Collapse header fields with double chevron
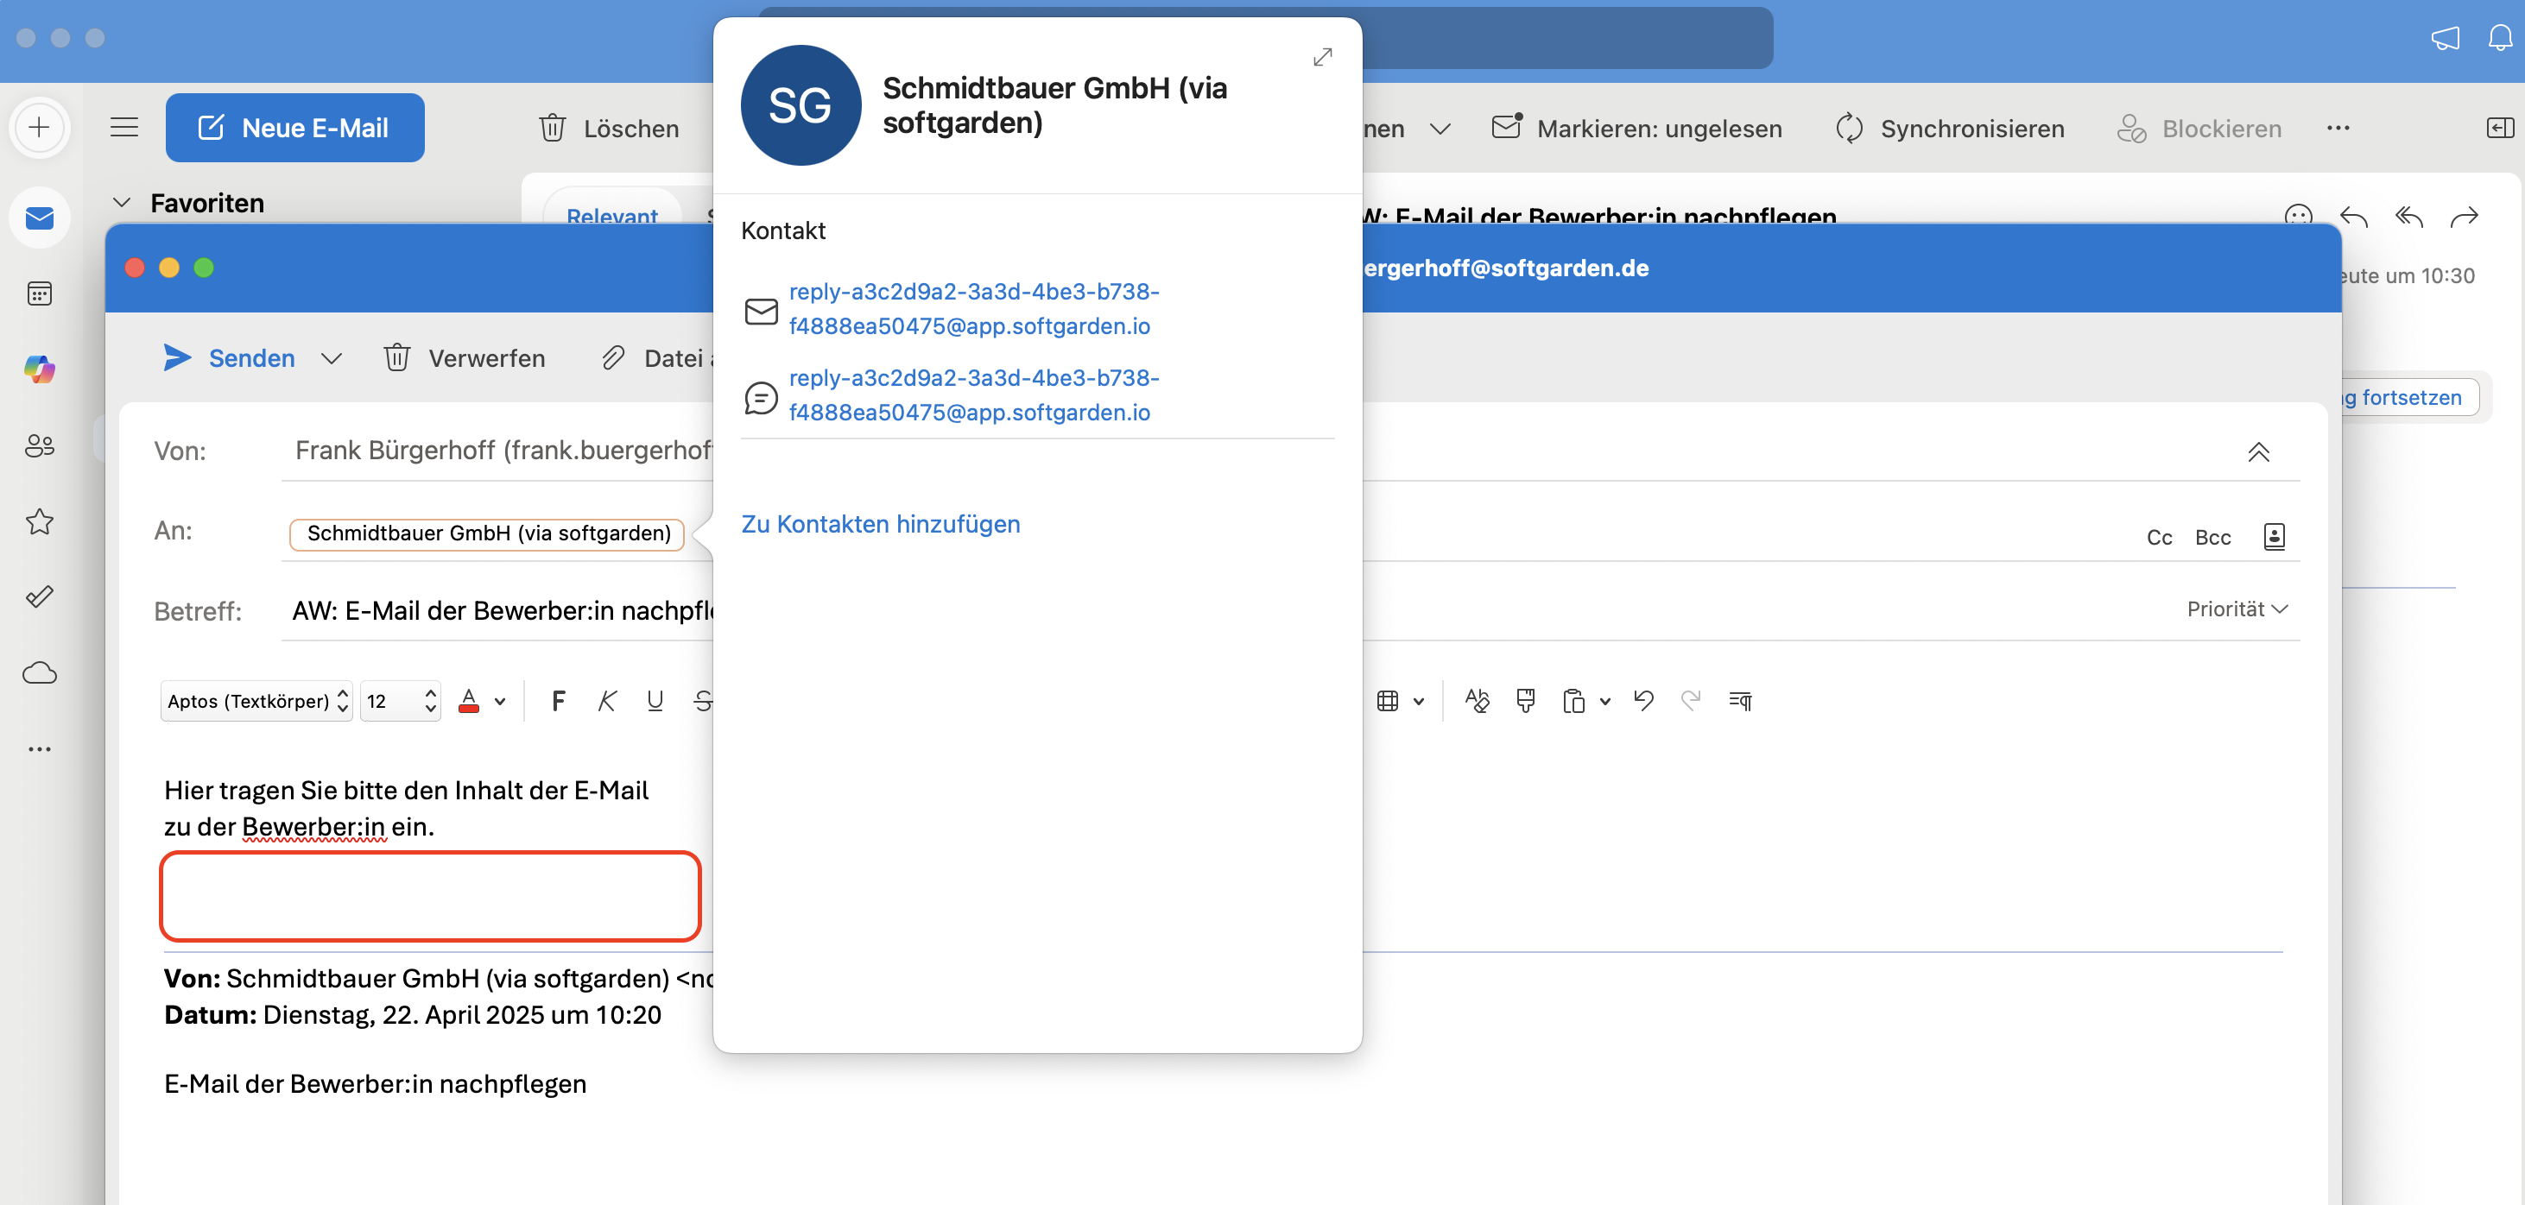The width and height of the screenshot is (2525, 1205). tap(2257, 451)
